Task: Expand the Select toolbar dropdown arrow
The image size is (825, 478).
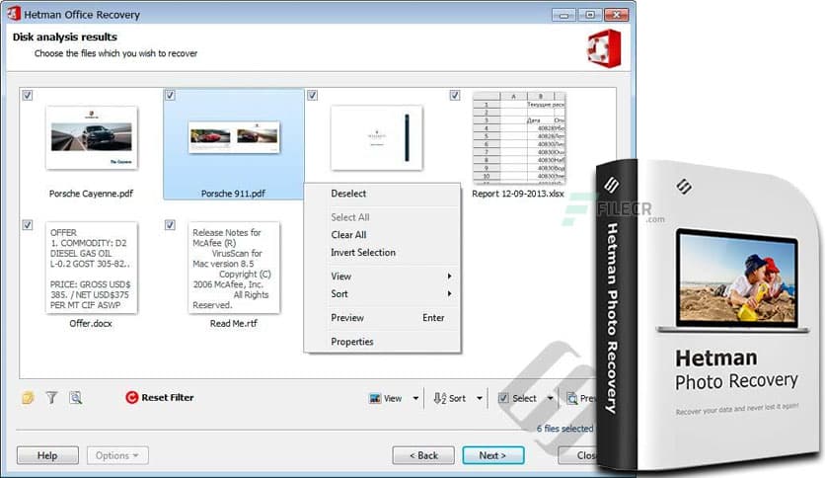Action: 550,399
